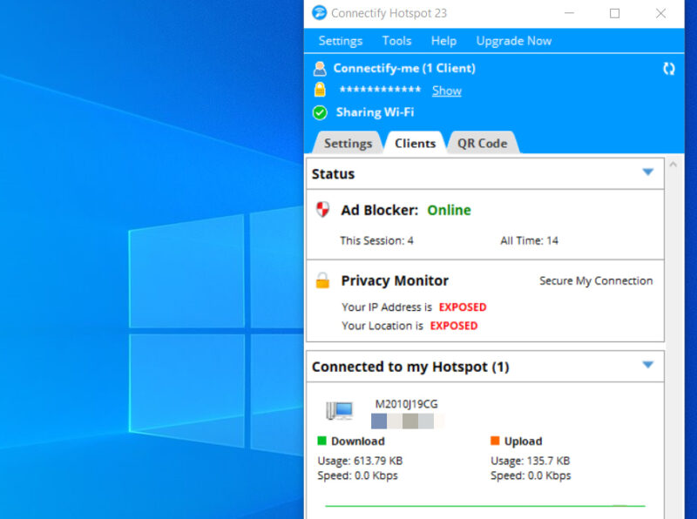Click the Sharing Wi-Fi status text
Viewport: 697px width, 519px height.
click(x=376, y=112)
